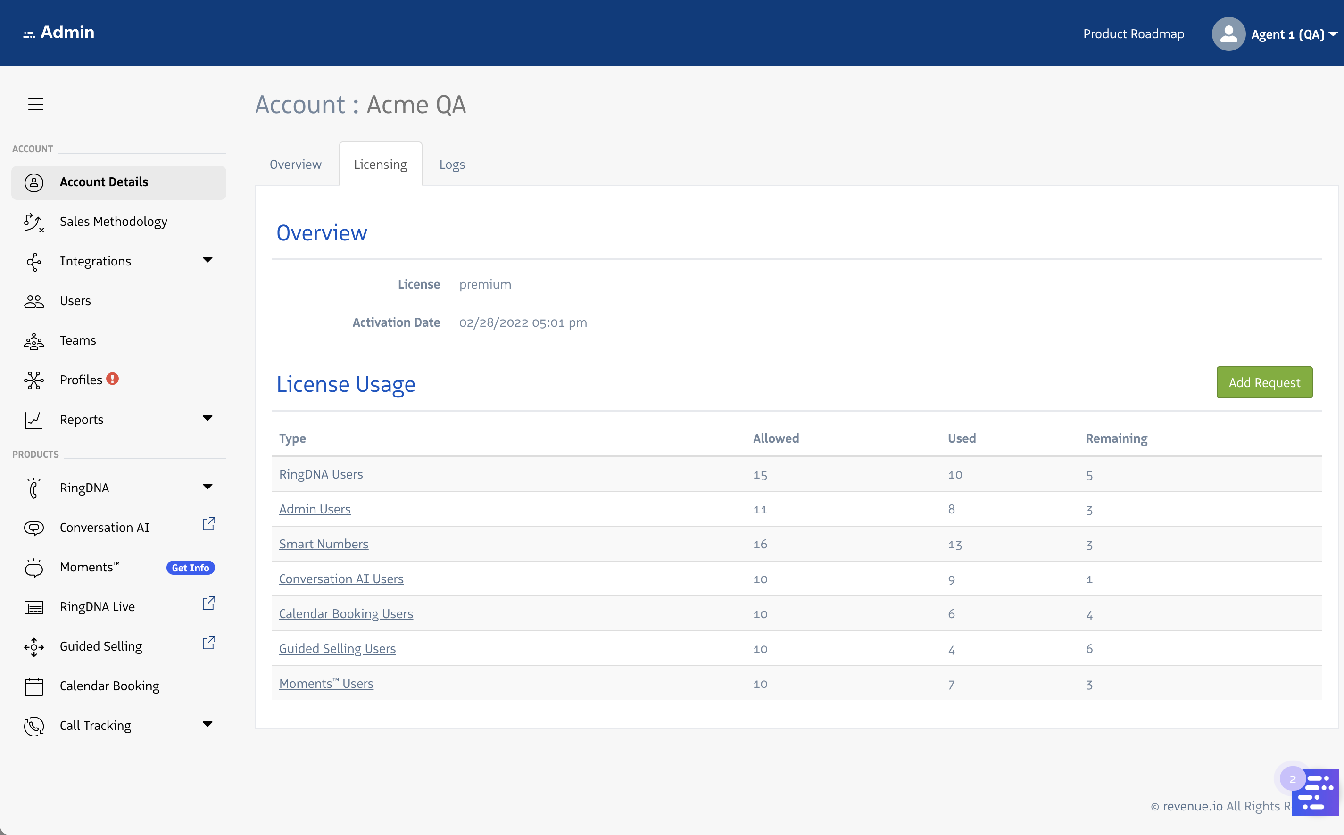Click the hamburger menu icon

tap(36, 104)
